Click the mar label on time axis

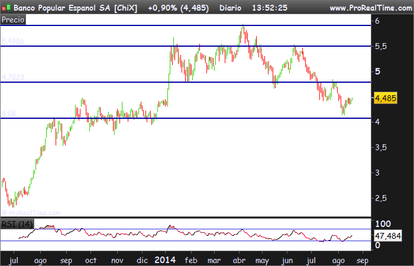[x=214, y=261]
